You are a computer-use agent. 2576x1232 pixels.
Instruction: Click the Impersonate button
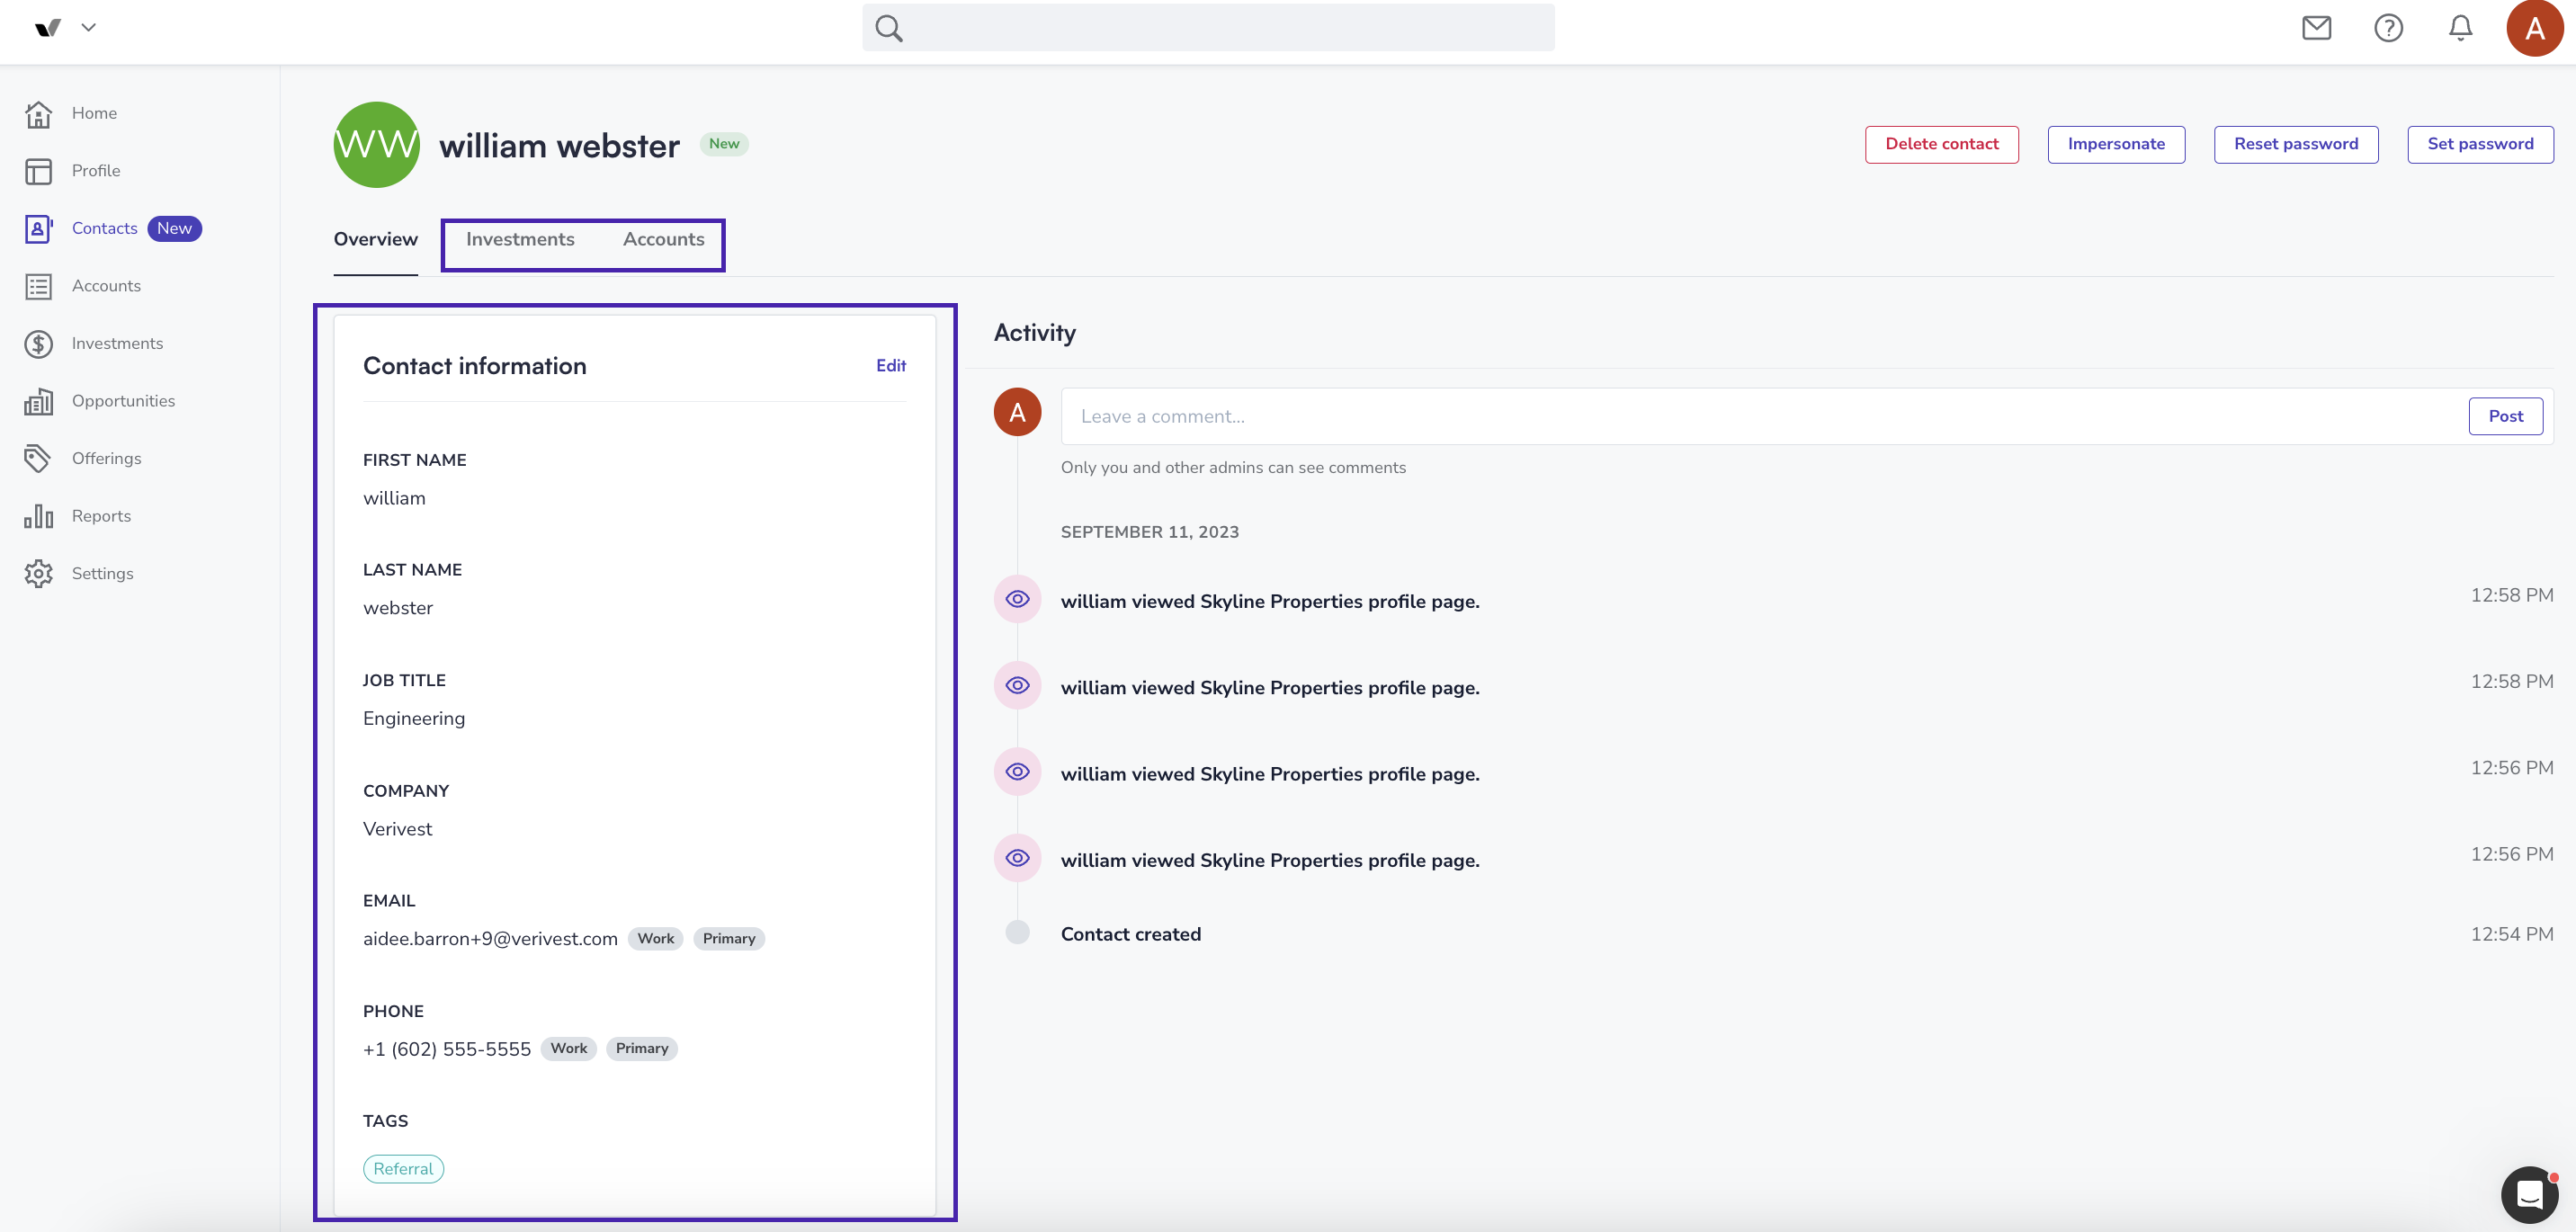2116,144
